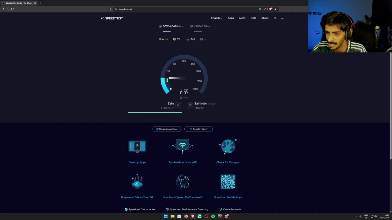This screenshot has height=220, width=392.
Task: Click the Zain ISP user icon
Action: [x=178, y=105]
